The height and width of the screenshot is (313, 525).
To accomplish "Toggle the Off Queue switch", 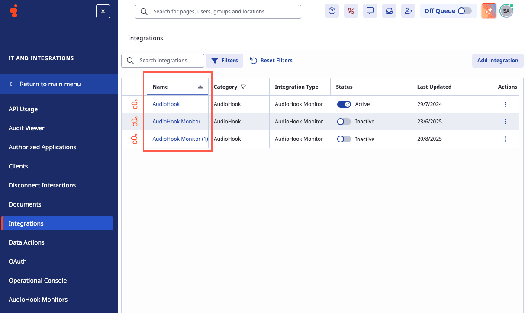I will point(465,11).
